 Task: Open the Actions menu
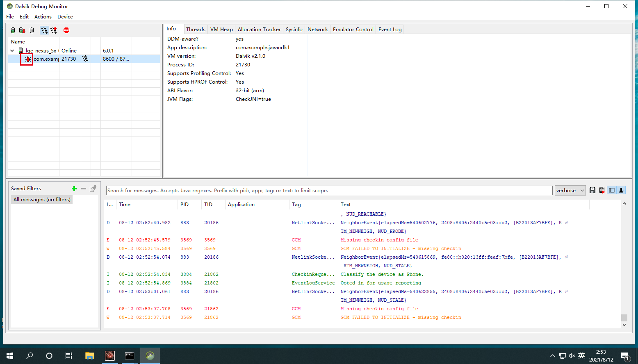[x=43, y=17]
